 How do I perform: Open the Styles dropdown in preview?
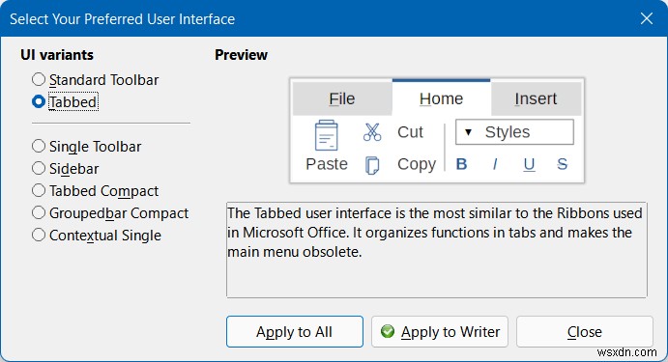tap(514, 132)
